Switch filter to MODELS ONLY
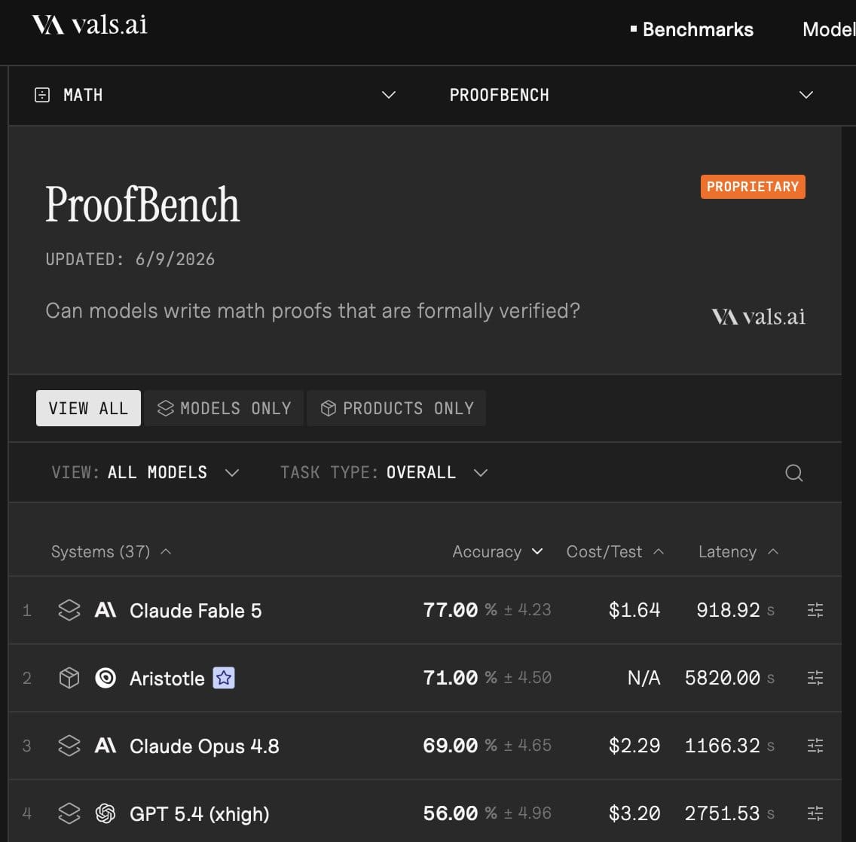 (x=224, y=408)
